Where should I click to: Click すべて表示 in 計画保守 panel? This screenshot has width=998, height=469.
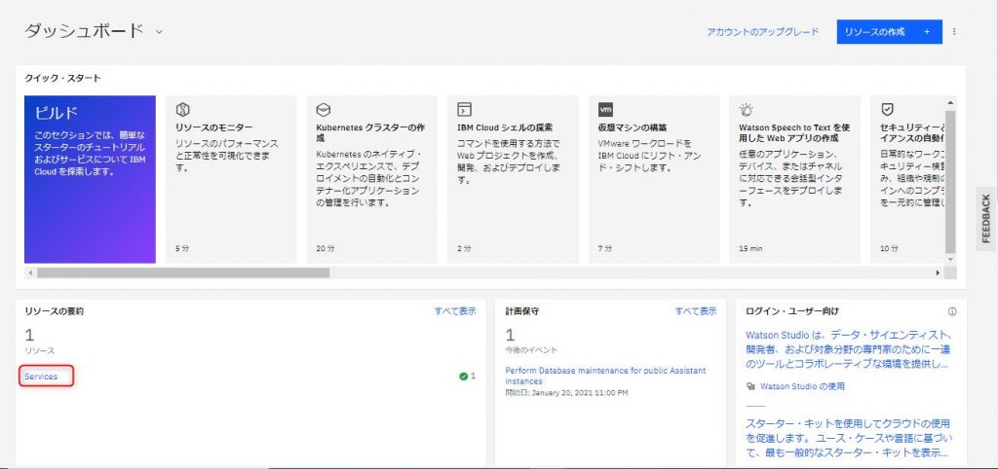pyautogui.click(x=696, y=311)
